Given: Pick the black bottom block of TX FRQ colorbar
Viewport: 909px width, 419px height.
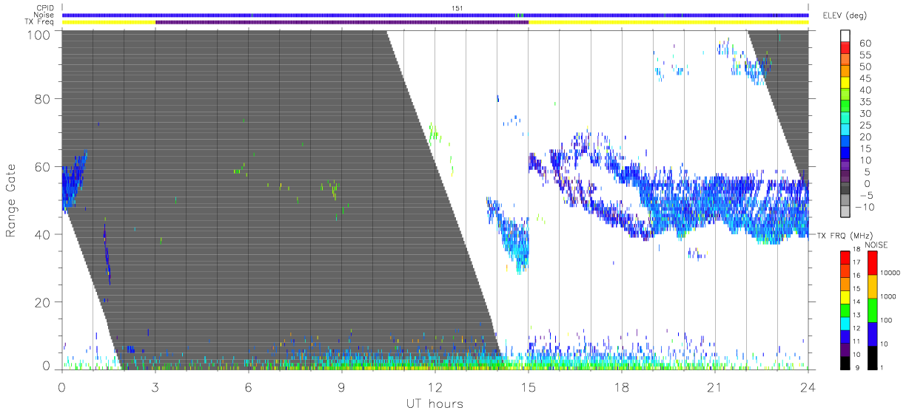Looking at the screenshot, I should pos(845,363).
